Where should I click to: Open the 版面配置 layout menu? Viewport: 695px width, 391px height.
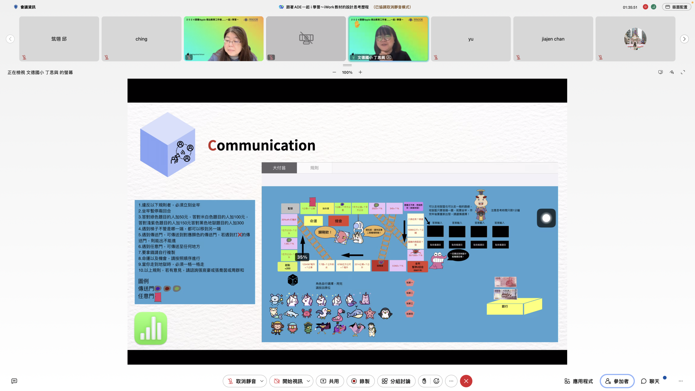(x=676, y=7)
